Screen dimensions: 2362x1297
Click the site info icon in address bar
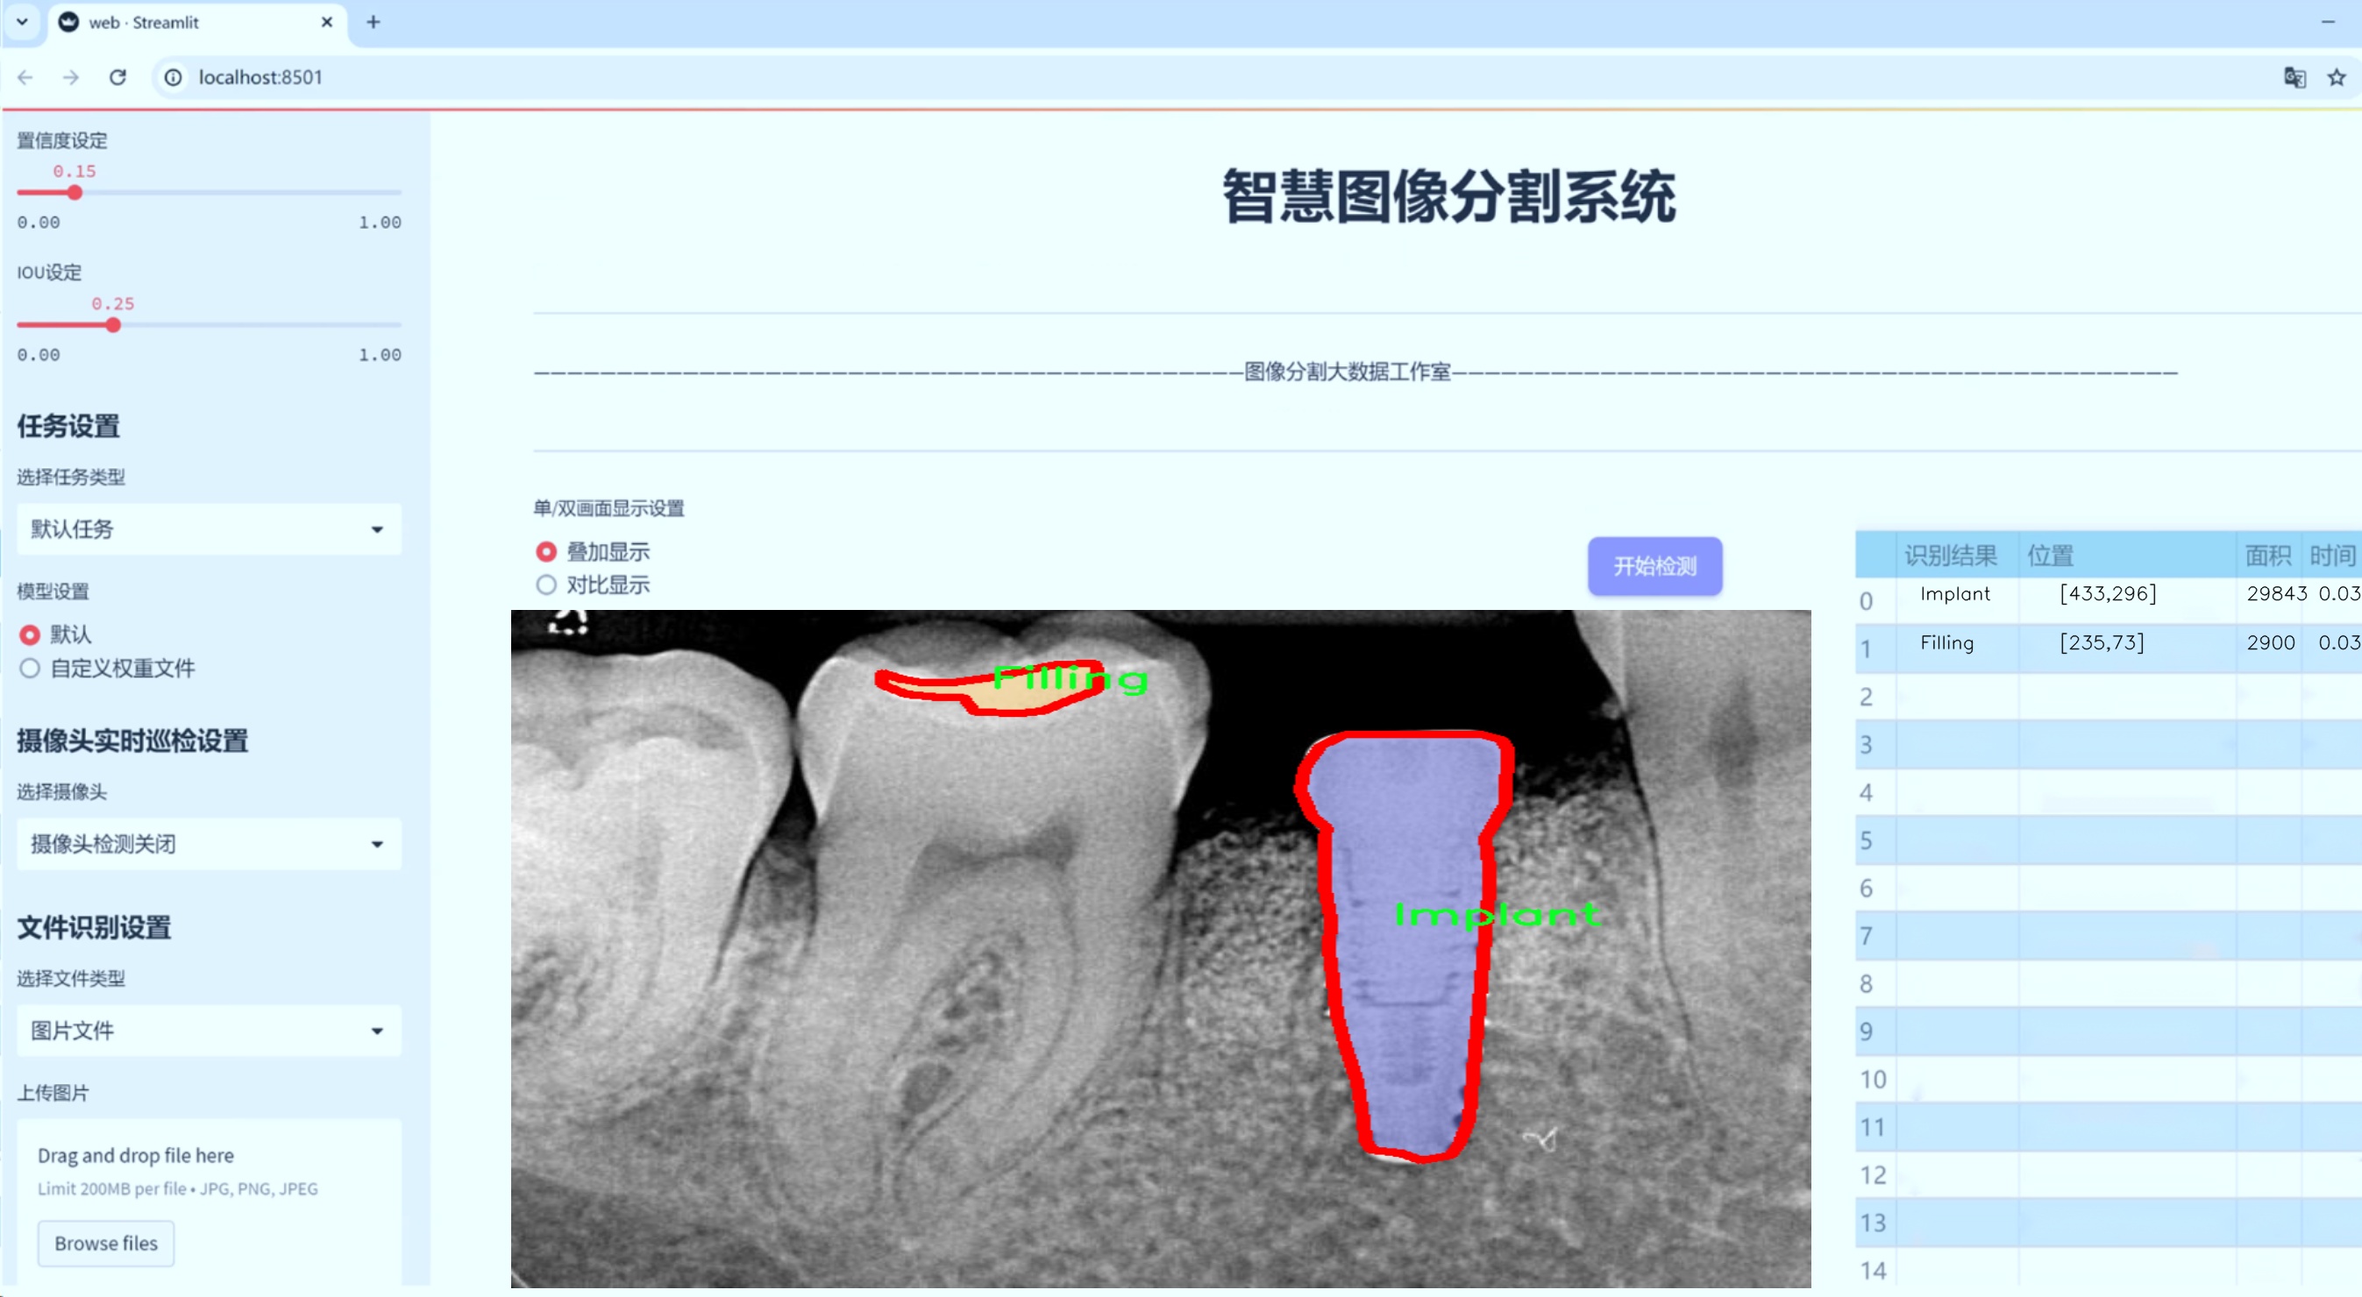pos(173,78)
